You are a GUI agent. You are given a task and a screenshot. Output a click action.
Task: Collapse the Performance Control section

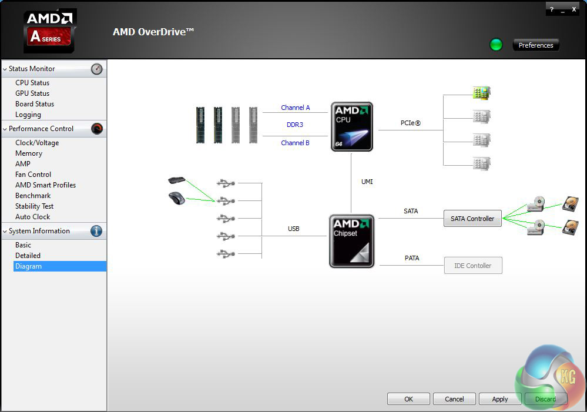[x=5, y=129]
